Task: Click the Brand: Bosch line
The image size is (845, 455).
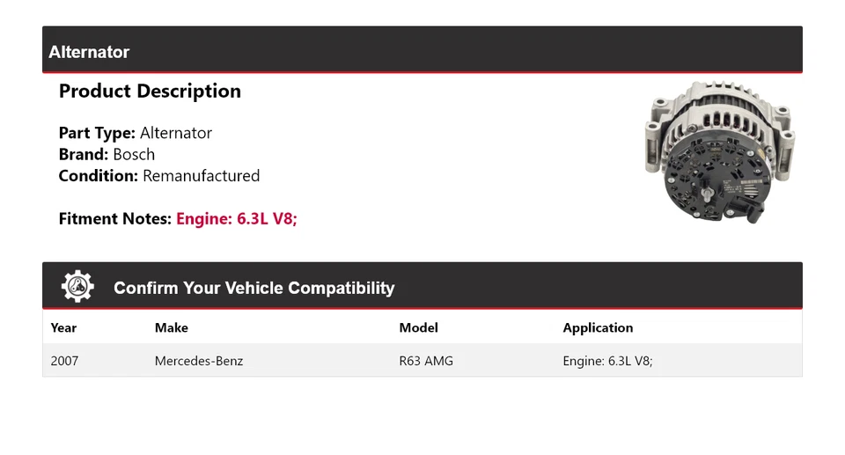Action: [107, 154]
